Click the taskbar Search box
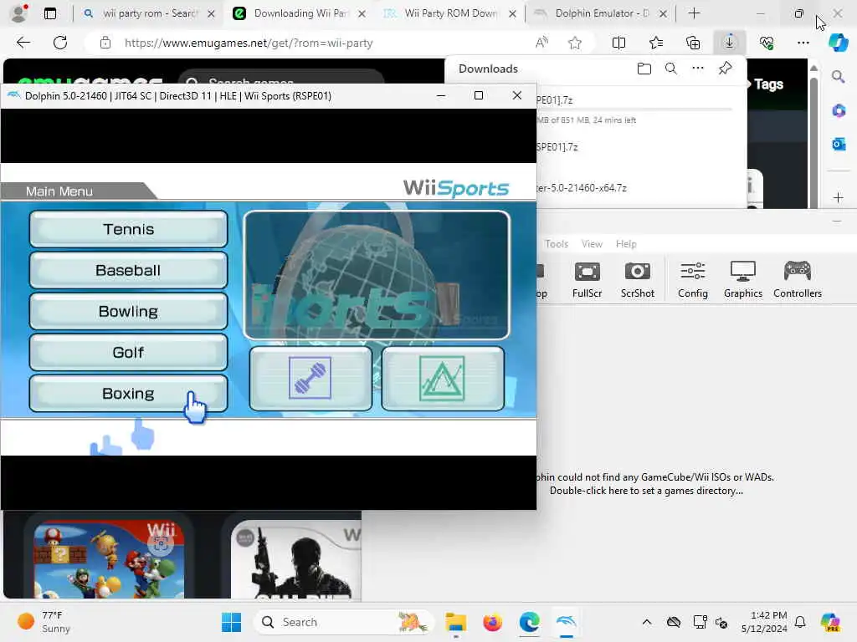This screenshot has height=642, width=857. click(x=343, y=622)
